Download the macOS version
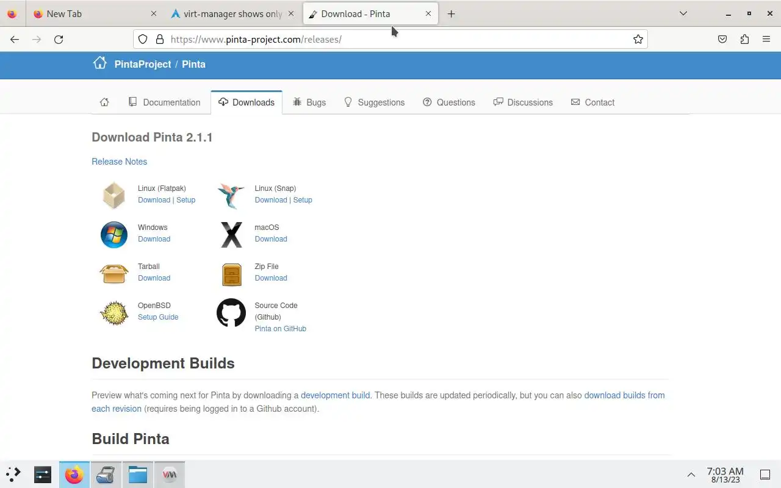 pyautogui.click(x=271, y=239)
